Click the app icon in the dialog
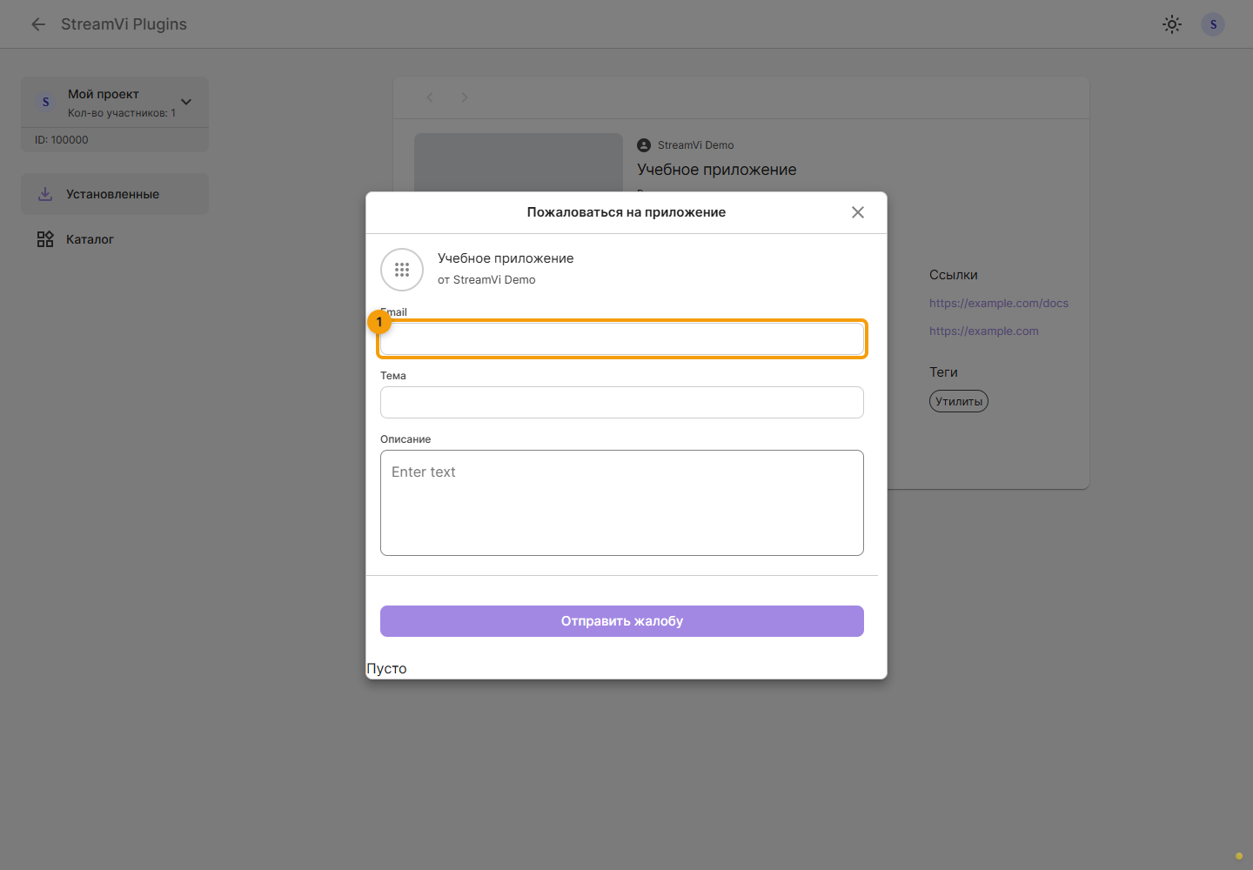The width and height of the screenshot is (1253, 870). pos(402,270)
